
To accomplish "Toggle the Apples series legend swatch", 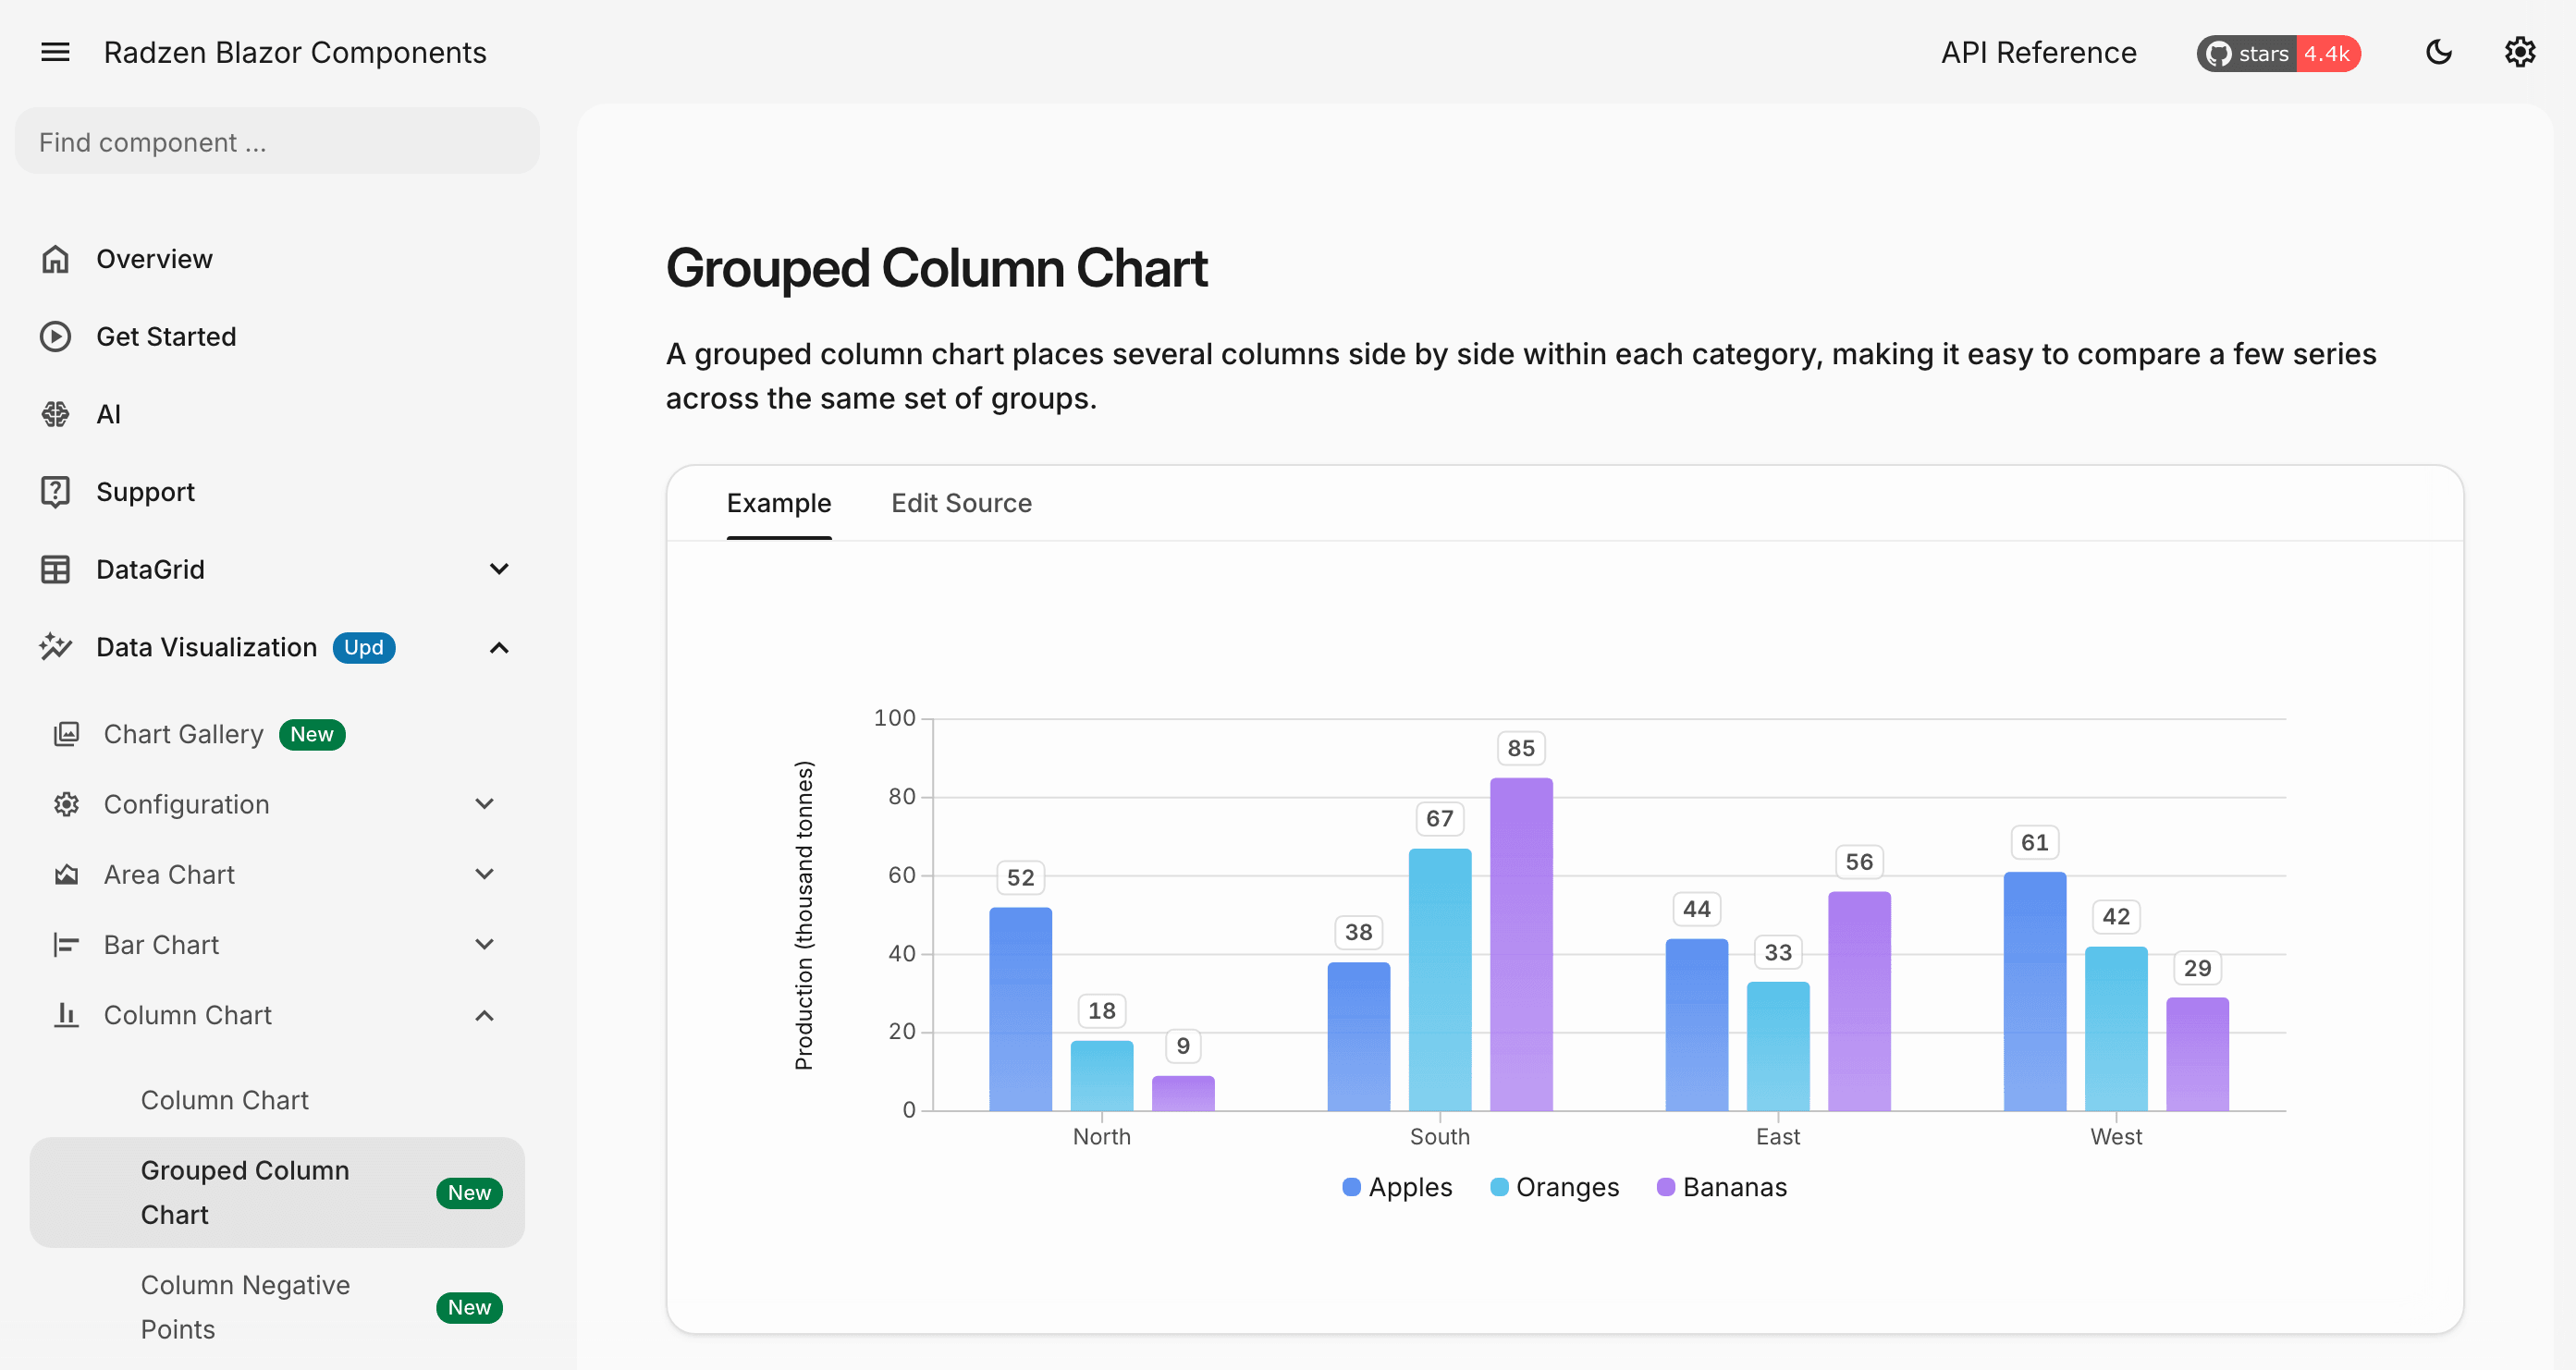I will (x=1351, y=1187).
